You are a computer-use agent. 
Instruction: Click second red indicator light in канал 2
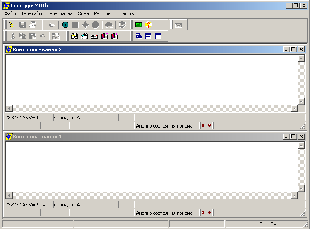[210, 125]
